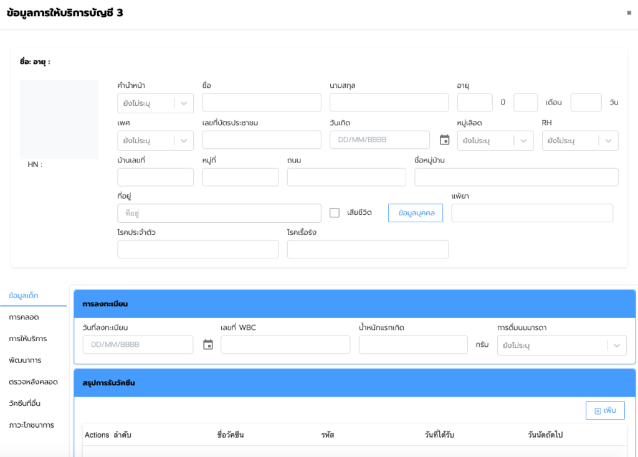Click the เลขที่บัตรประชาชน input field

[x=262, y=140]
